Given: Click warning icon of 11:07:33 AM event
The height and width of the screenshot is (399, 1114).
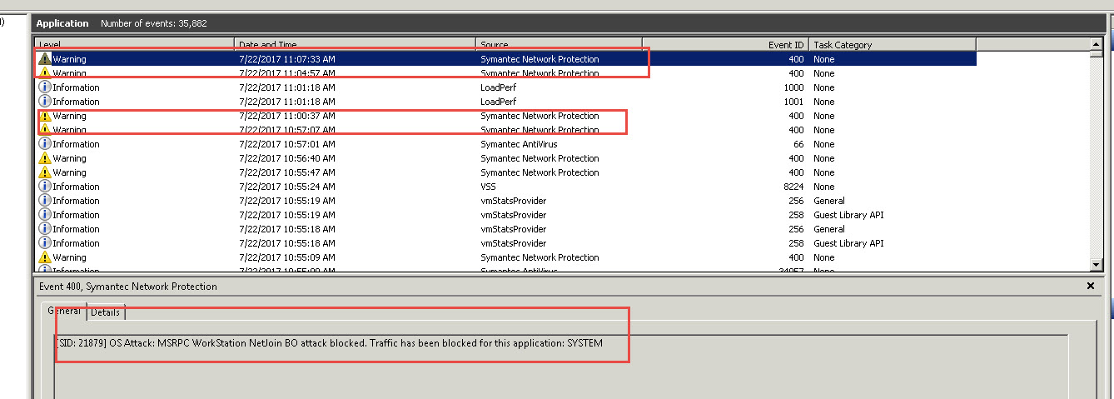Looking at the screenshot, I should [x=45, y=59].
